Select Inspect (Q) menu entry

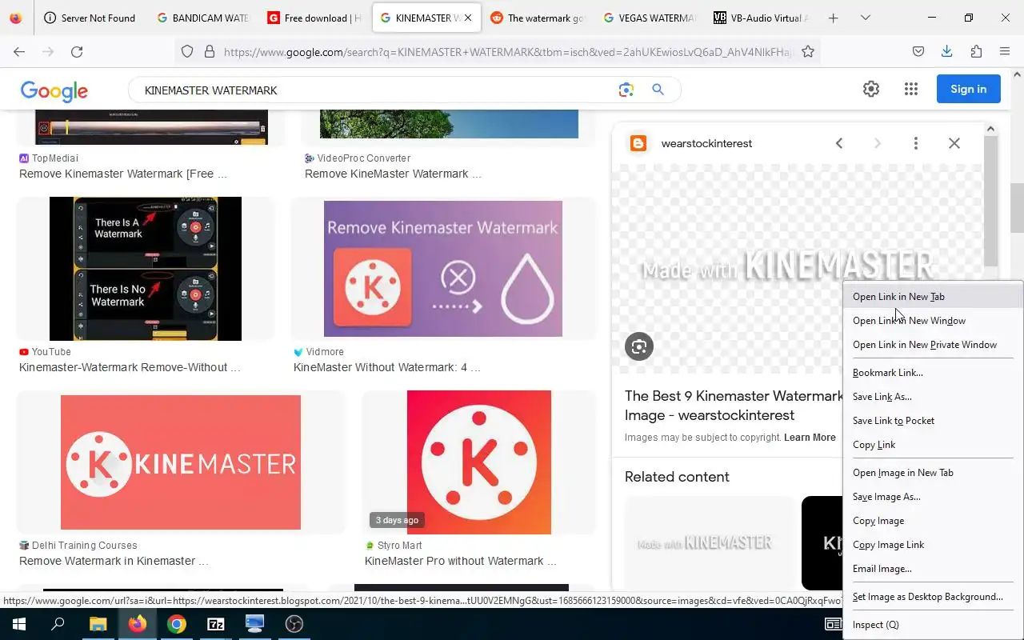pos(933,625)
